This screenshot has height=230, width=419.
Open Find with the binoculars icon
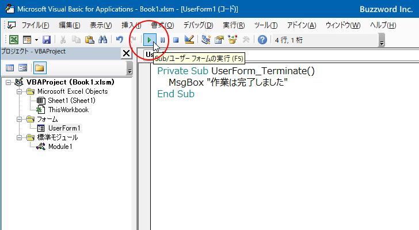coord(102,40)
